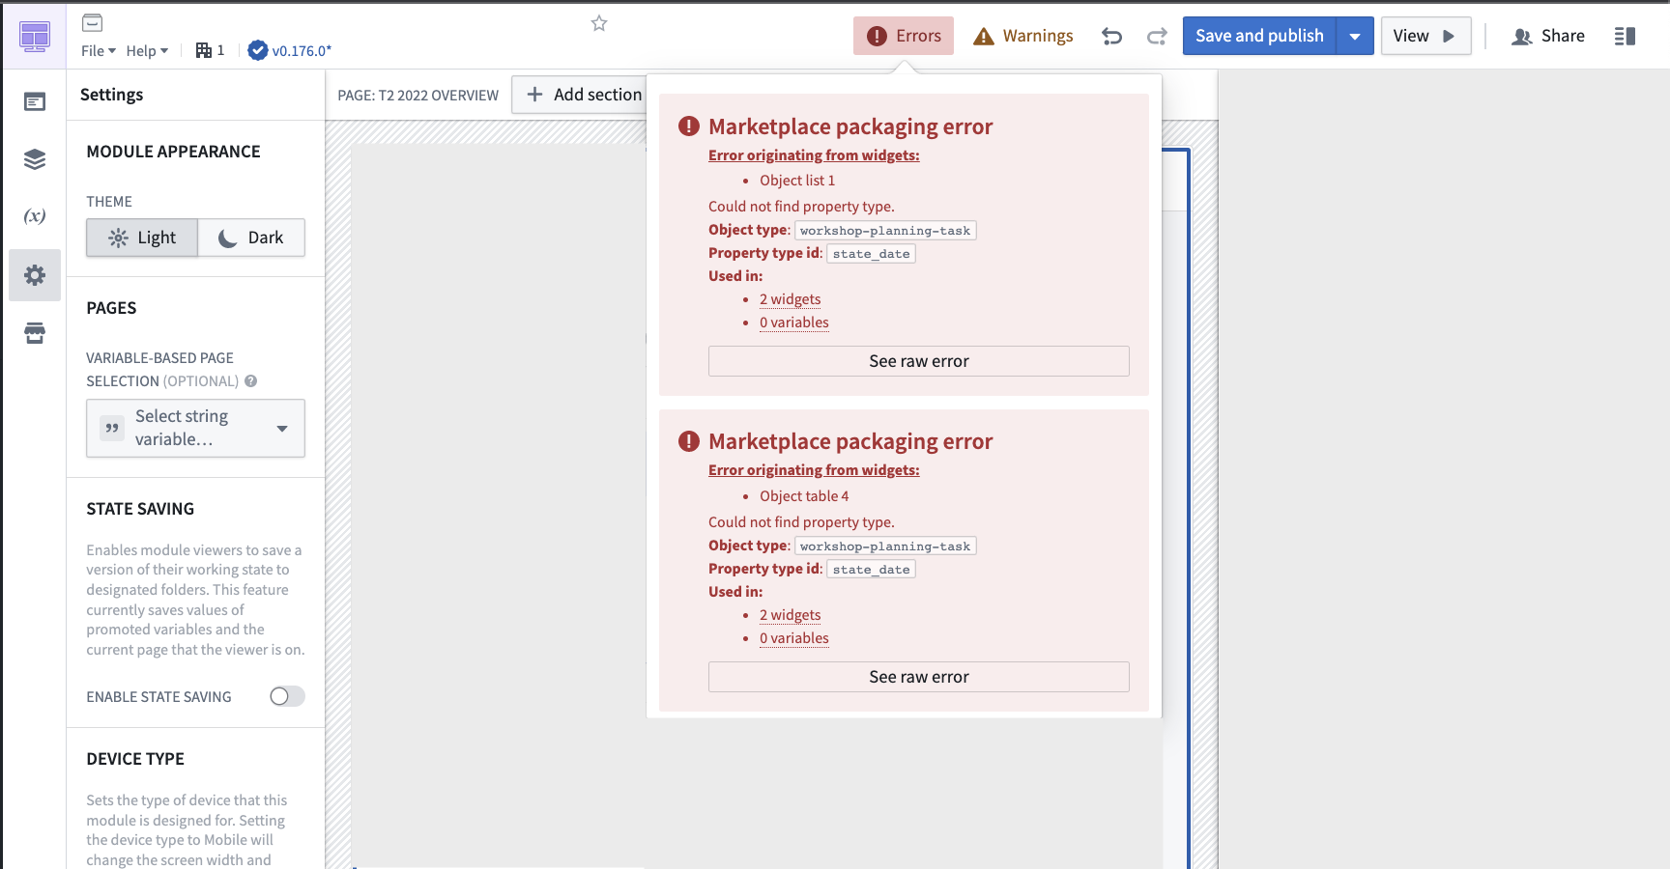Open 2 widgets link in Object table 4 error
1670x869 pixels.
pyautogui.click(x=790, y=615)
